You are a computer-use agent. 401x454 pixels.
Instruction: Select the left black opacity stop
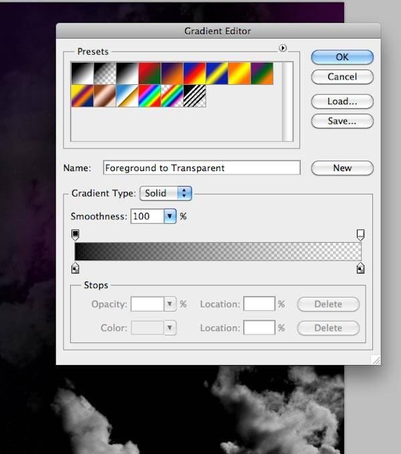(x=76, y=235)
